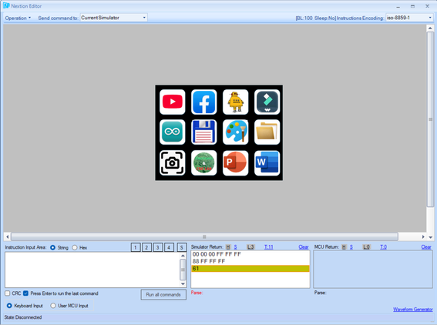Open the Operation dropdown menu
The image size is (437, 325).
coord(18,18)
